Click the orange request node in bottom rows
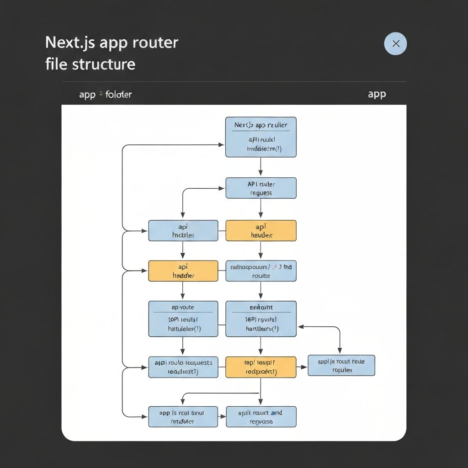The width and height of the screenshot is (468, 468). tap(261, 367)
